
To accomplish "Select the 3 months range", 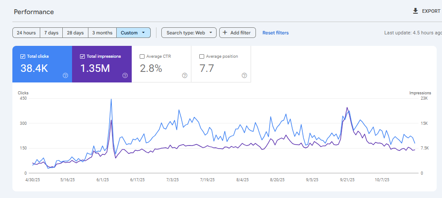I will click(x=102, y=33).
